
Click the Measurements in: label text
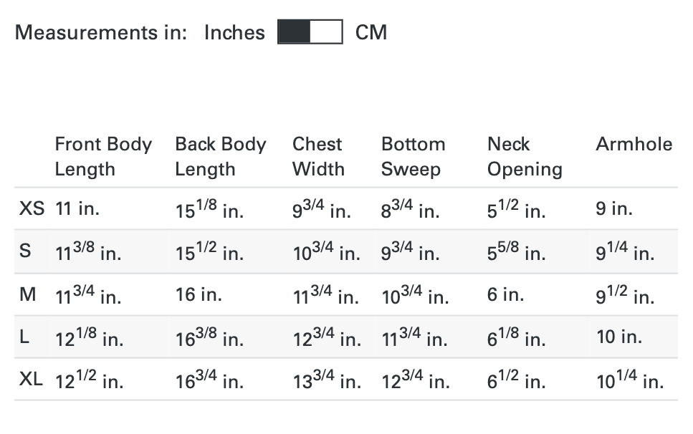(101, 32)
